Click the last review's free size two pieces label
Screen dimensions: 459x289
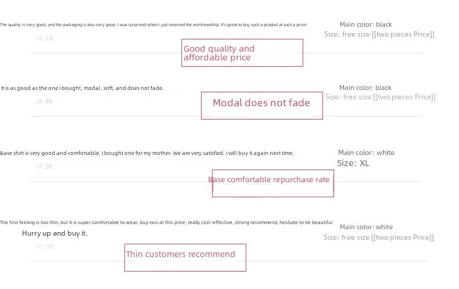pos(379,237)
